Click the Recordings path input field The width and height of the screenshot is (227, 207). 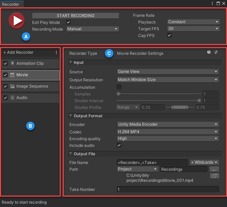184,169
